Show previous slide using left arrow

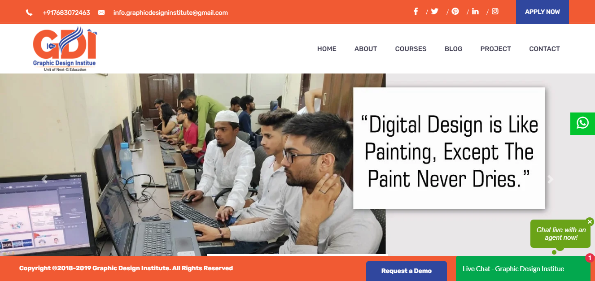[x=44, y=179]
